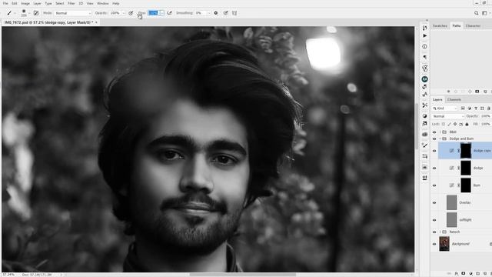Add layer style fx button
This screenshot has height=277, width=492.
click(x=457, y=274)
